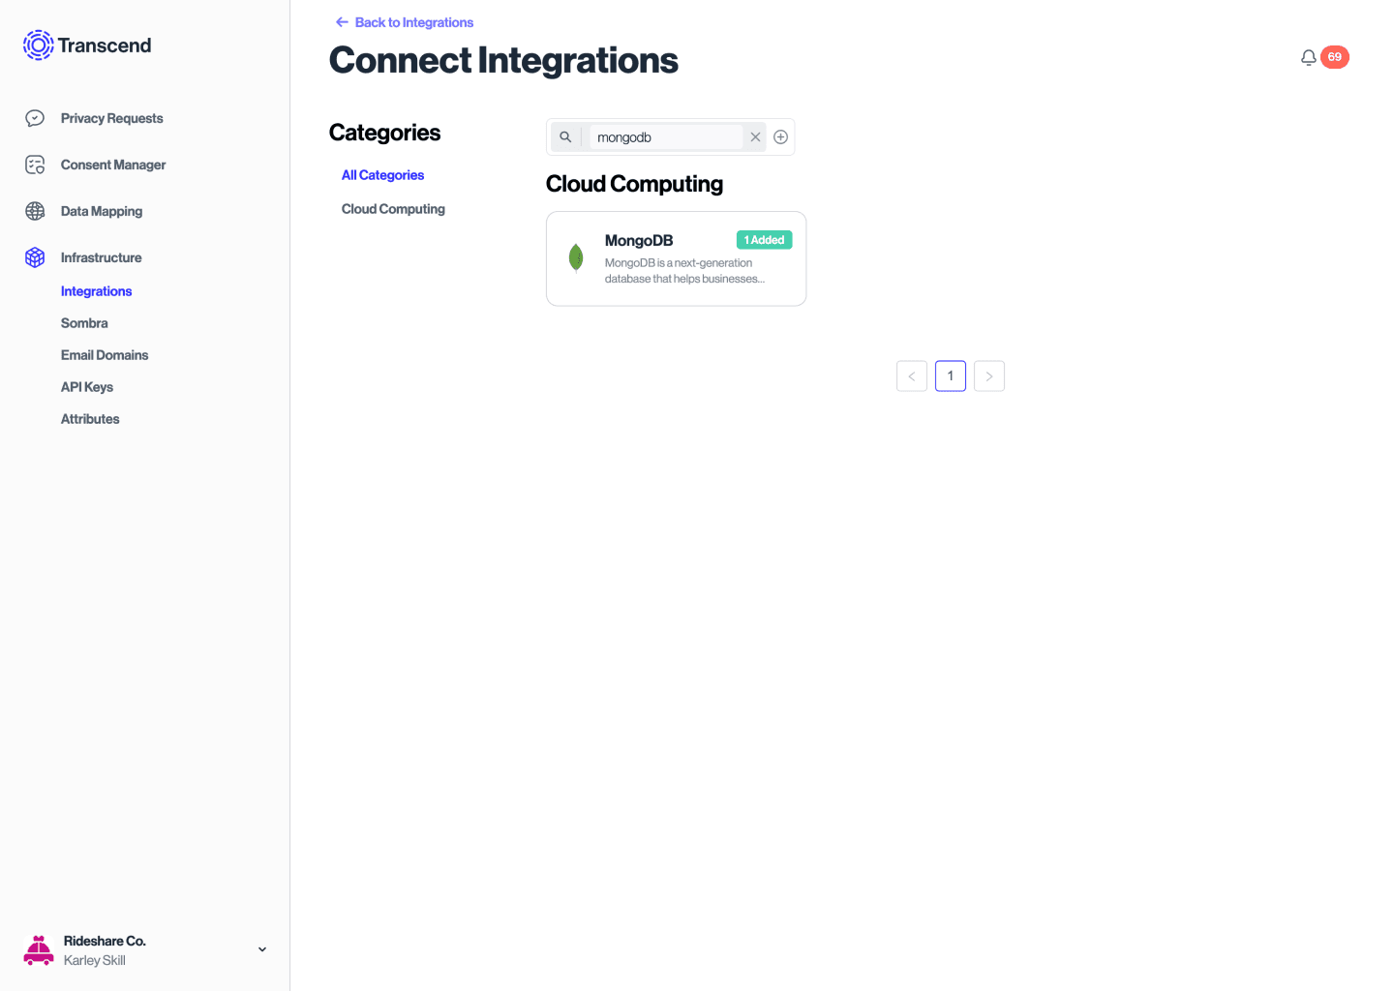Click the Connect Integrations heading
This screenshot has height=991, width=1394.
(x=503, y=60)
